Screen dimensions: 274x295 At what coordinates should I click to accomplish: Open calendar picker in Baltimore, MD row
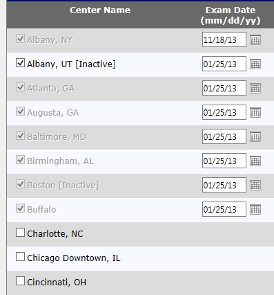coord(255,137)
